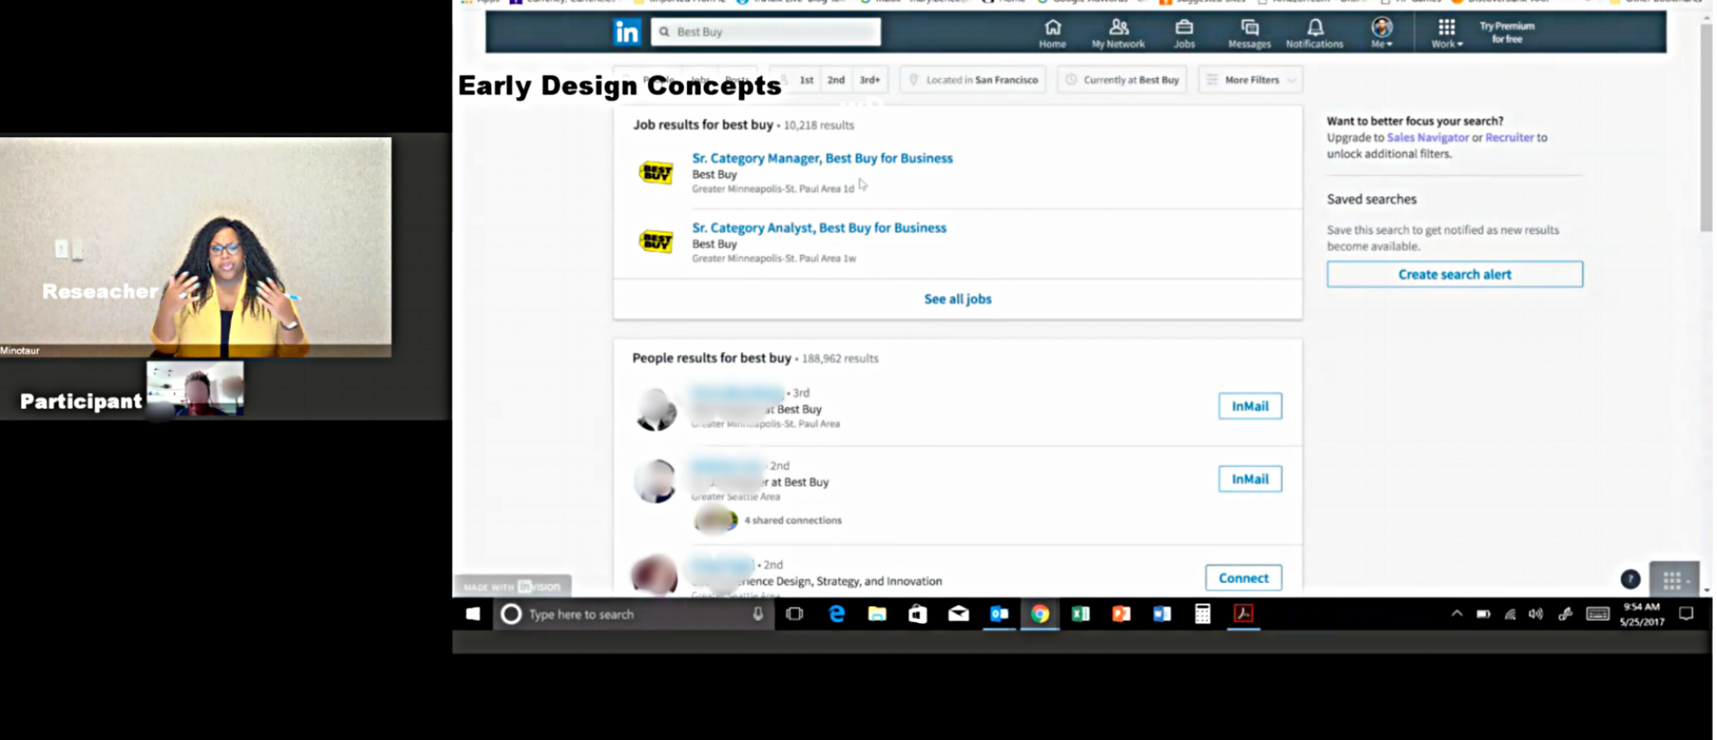Click Best Buy logo beside Category Analyst
The image size is (1717, 740).
(656, 241)
